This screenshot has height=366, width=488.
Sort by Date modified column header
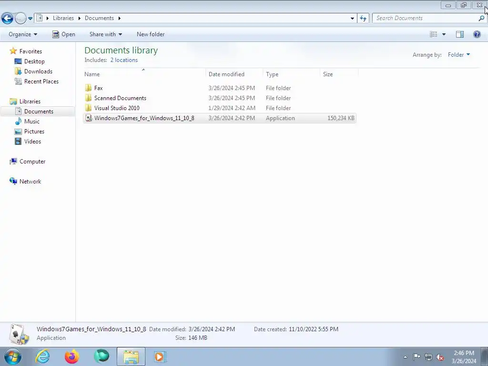234,74
